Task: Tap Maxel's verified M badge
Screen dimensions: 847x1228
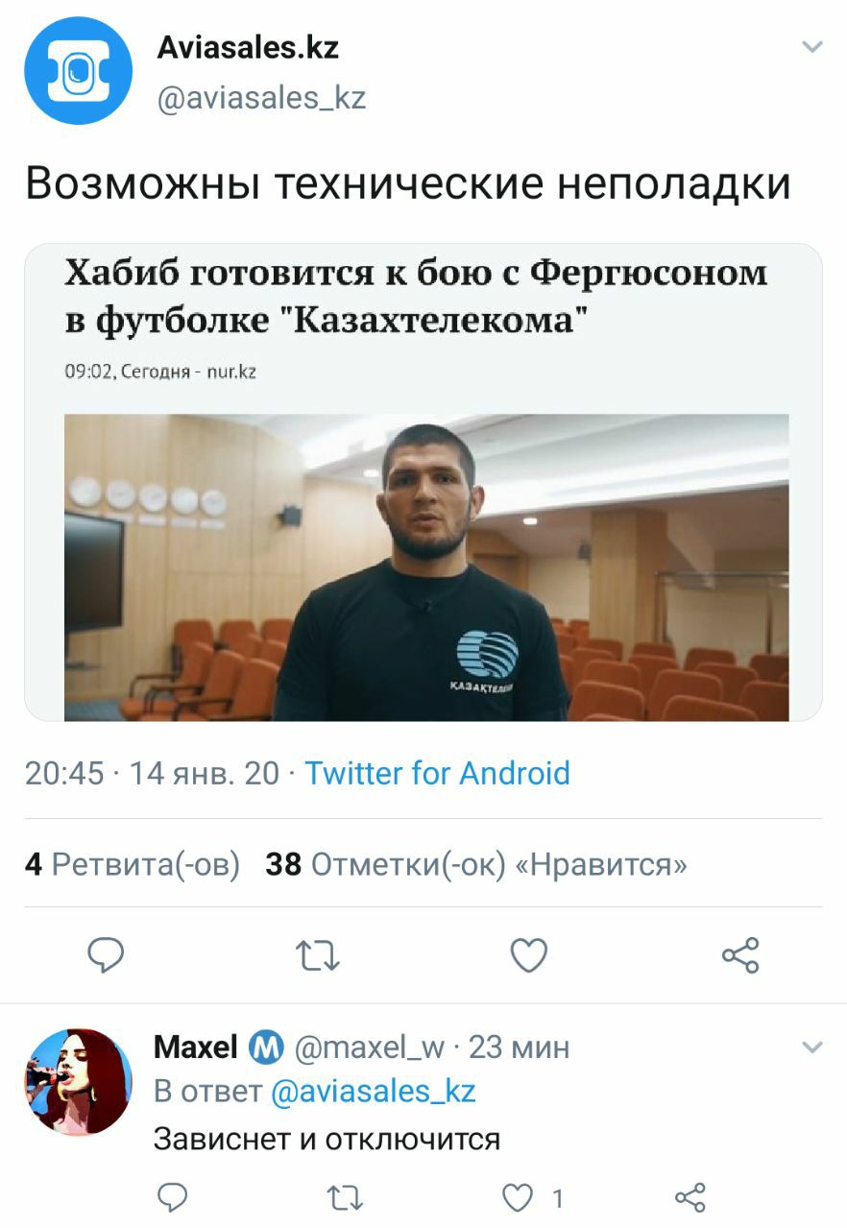Action: pos(265,1047)
